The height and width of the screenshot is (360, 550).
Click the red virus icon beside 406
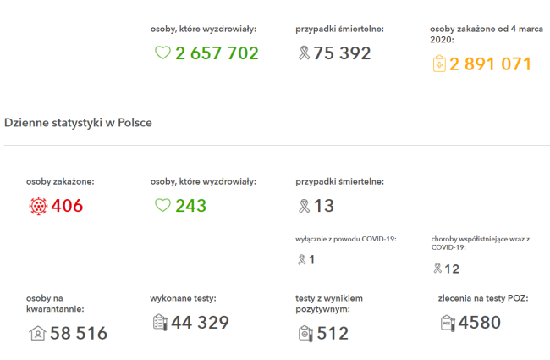tap(38, 206)
